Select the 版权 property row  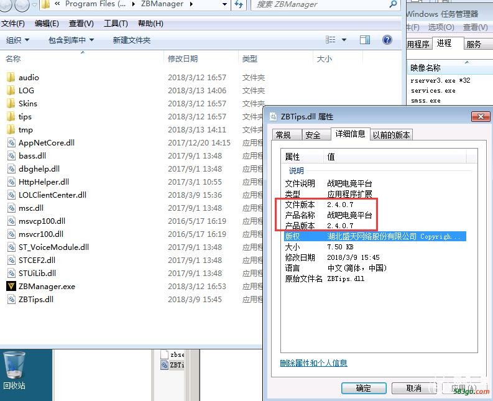click(375, 236)
